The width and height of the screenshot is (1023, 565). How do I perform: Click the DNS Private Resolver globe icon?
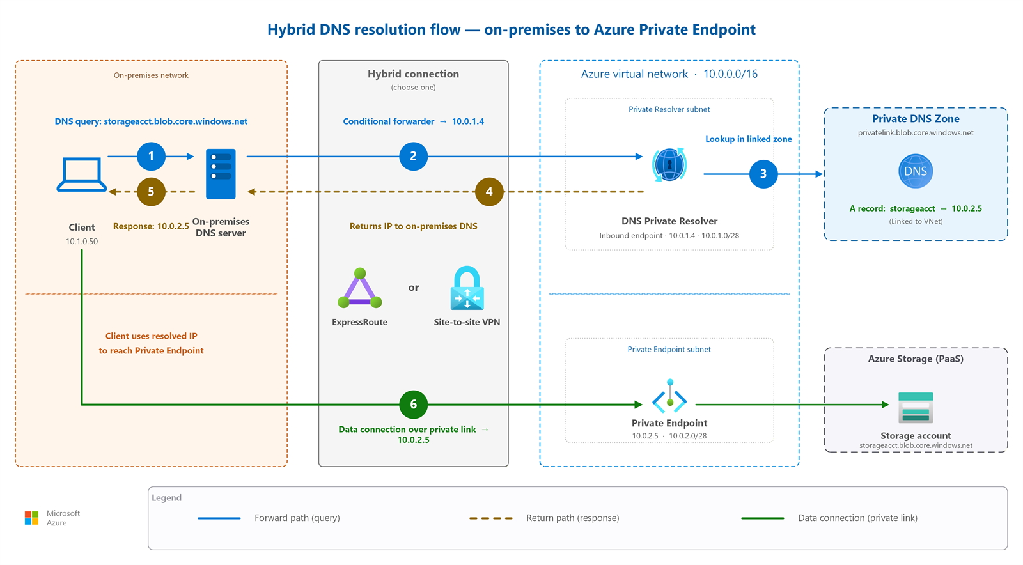669,164
